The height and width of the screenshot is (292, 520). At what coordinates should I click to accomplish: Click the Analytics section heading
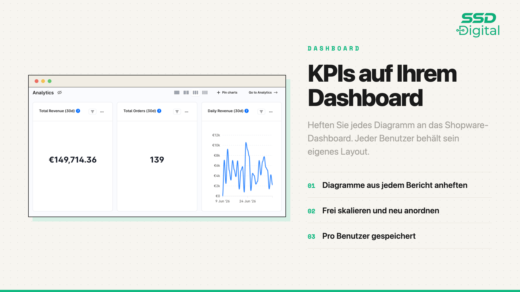pos(43,92)
